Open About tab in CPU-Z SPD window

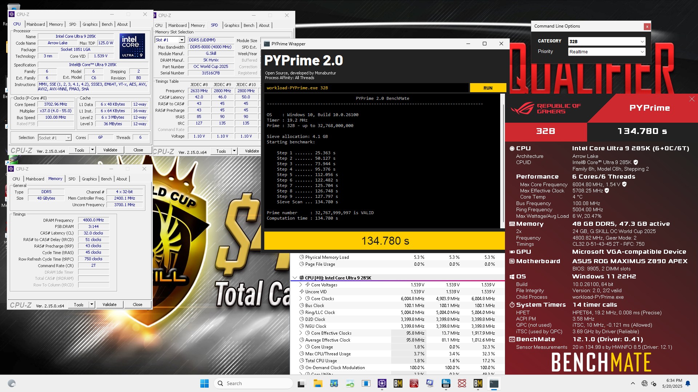point(264,25)
